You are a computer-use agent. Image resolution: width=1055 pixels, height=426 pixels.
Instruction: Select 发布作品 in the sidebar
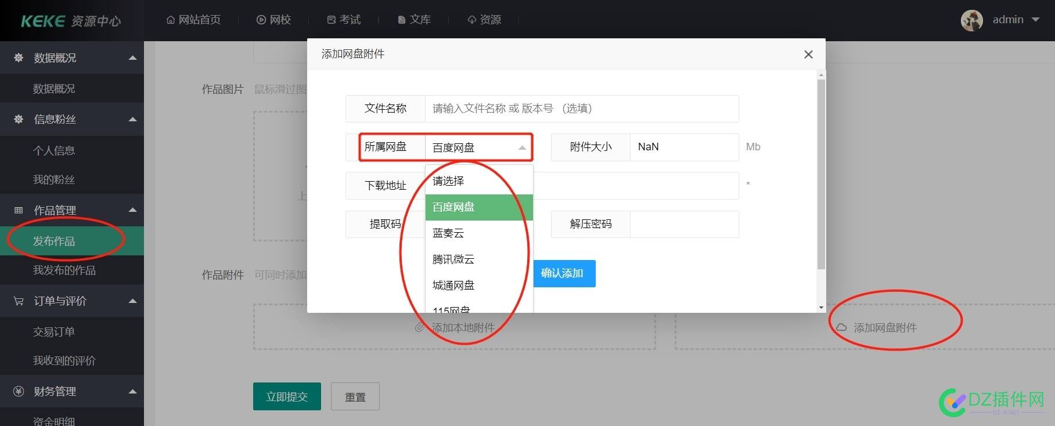tap(72, 241)
